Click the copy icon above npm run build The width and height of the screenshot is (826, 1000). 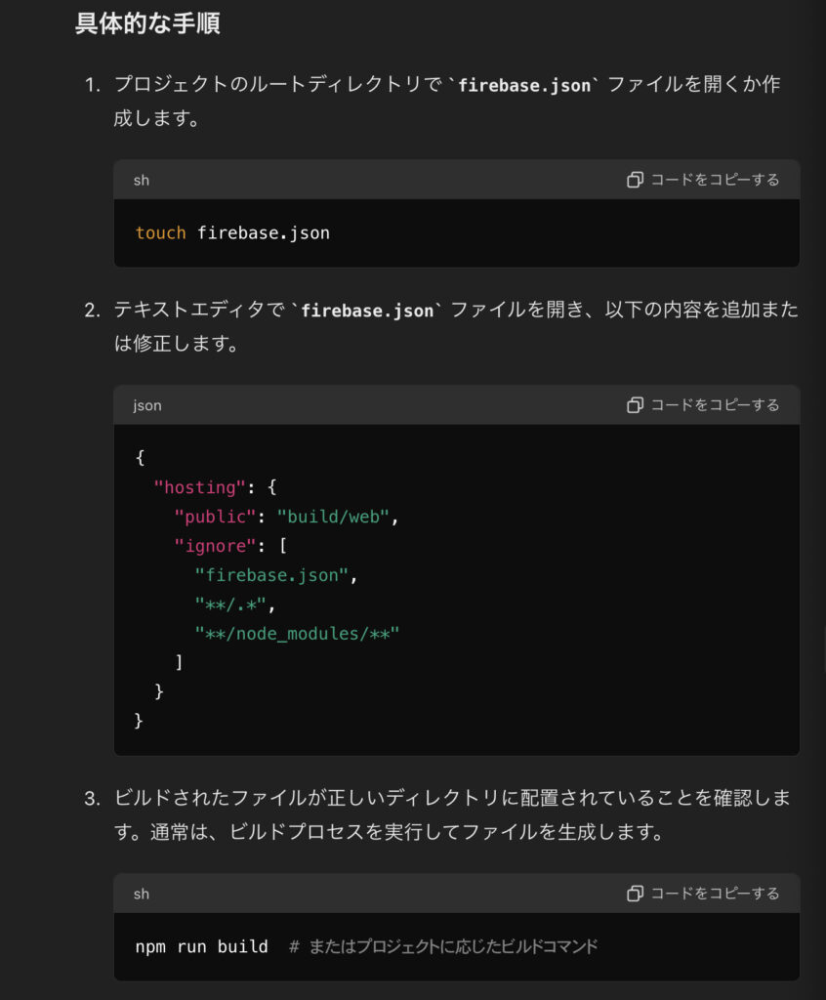tap(636, 893)
